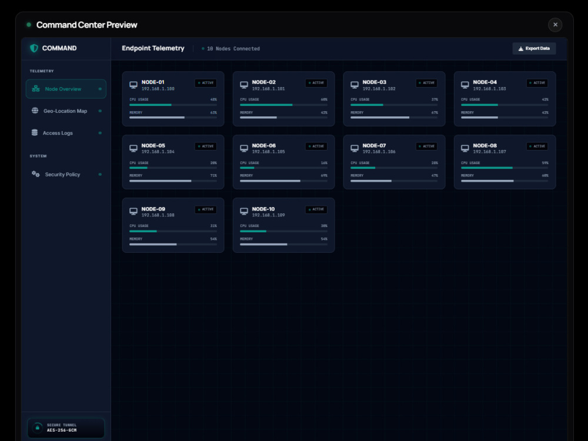
Task: Click the green dot beside Security Policy
Action: click(100, 175)
